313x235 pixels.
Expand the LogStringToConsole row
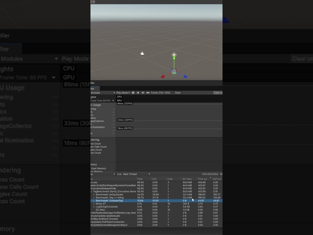tap(94, 207)
